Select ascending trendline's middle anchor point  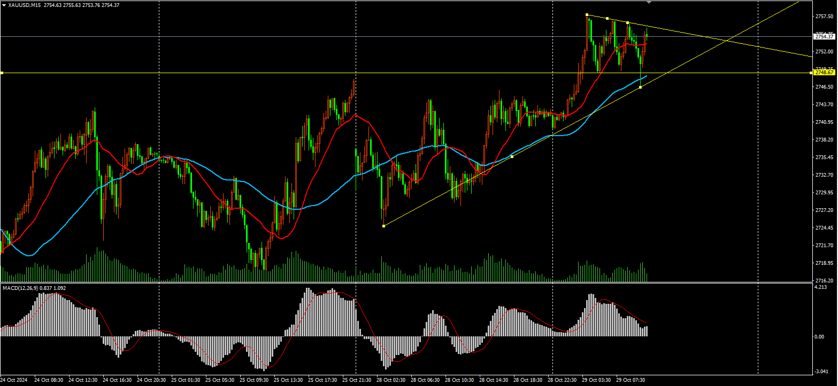[512, 156]
